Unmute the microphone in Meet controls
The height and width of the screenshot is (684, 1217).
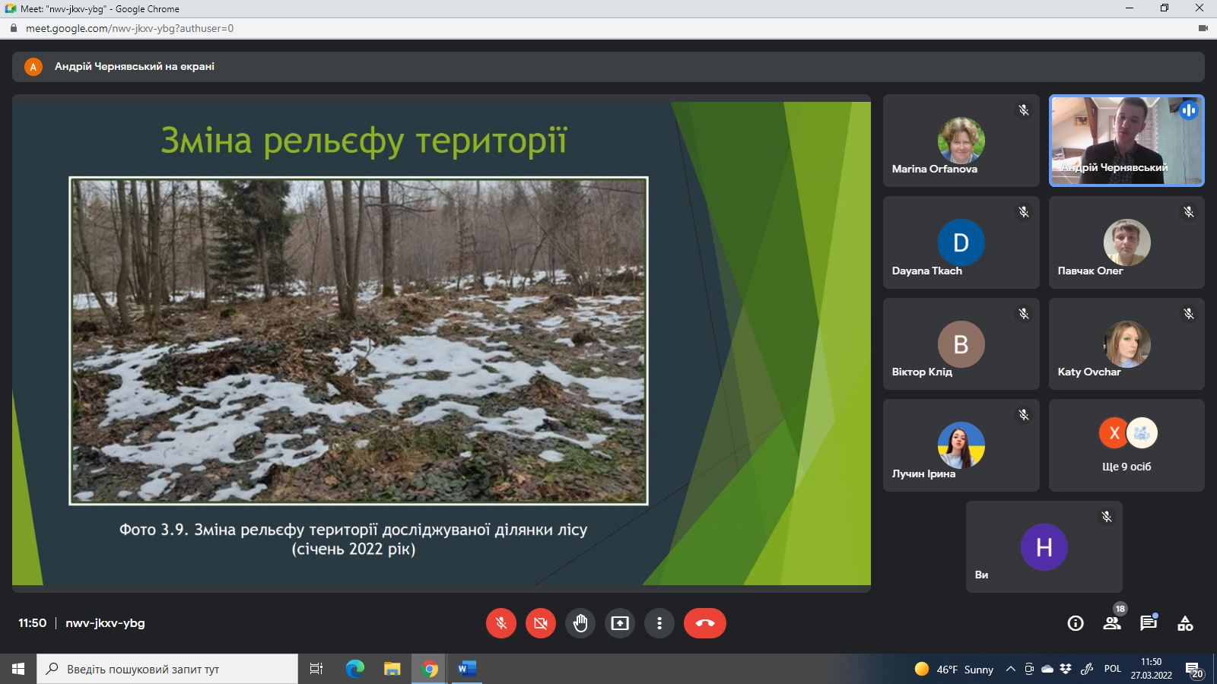pyautogui.click(x=501, y=623)
